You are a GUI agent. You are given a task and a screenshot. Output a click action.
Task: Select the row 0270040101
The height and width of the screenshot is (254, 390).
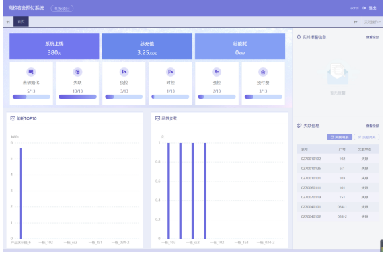pyautogui.click(x=338, y=207)
